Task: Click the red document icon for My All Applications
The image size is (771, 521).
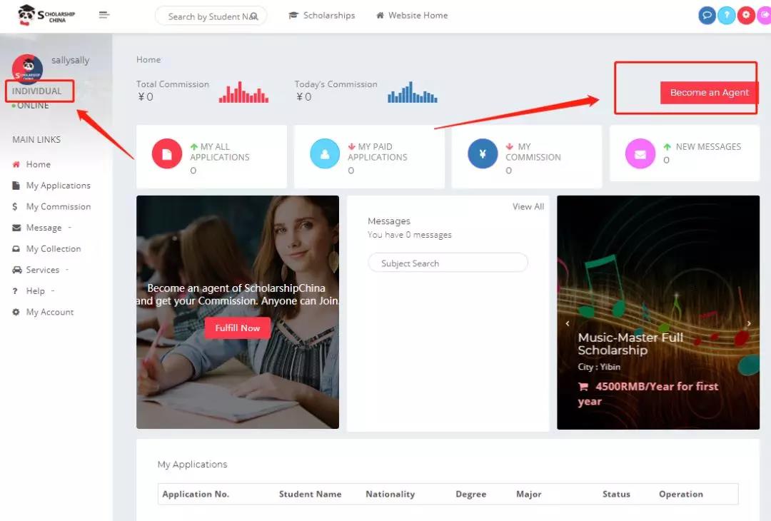Action: [x=167, y=154]
